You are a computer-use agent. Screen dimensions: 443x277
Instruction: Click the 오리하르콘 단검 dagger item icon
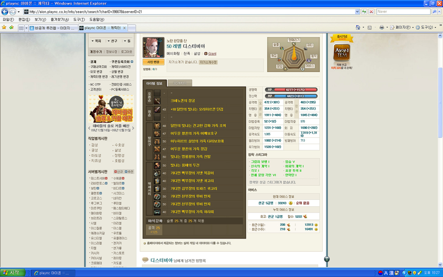point(157,109)
